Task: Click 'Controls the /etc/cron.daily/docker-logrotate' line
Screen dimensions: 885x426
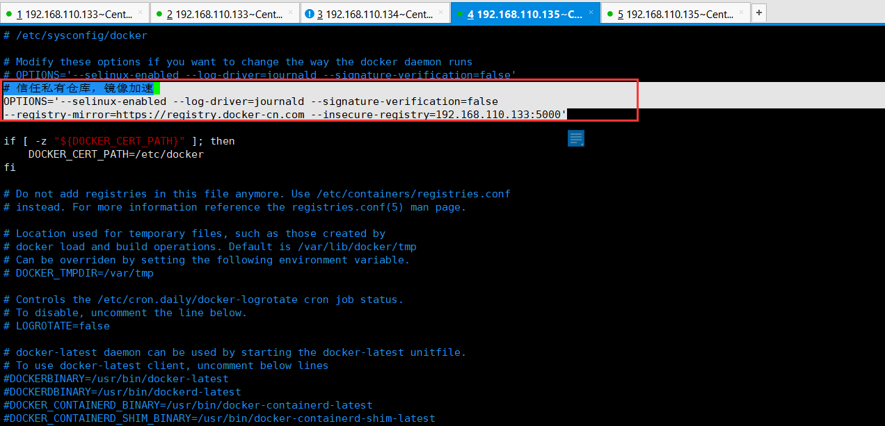Action: (203, 300)
